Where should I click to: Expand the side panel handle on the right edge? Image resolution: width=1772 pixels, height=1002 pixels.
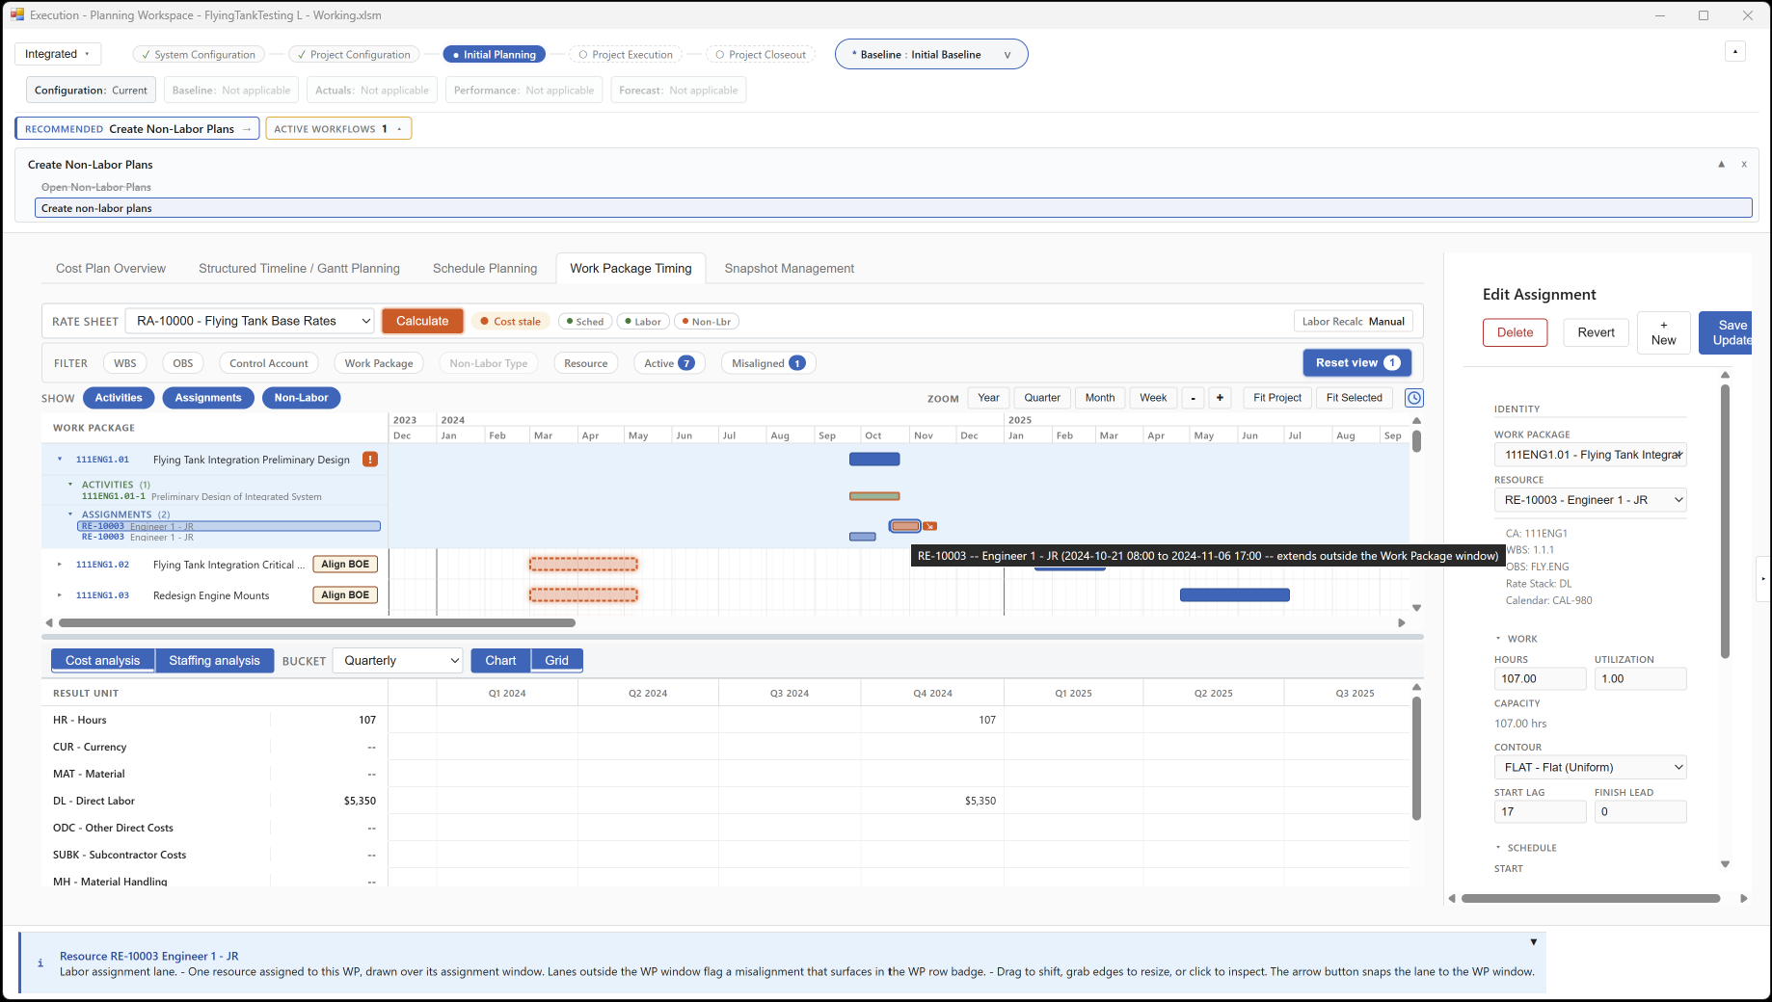point(1763,579)
